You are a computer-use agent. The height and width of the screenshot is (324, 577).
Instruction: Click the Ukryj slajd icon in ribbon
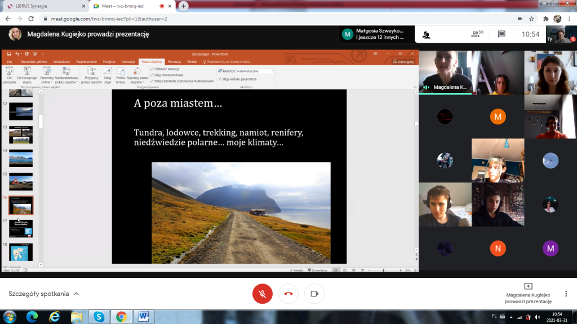click(x=108, y=74)
